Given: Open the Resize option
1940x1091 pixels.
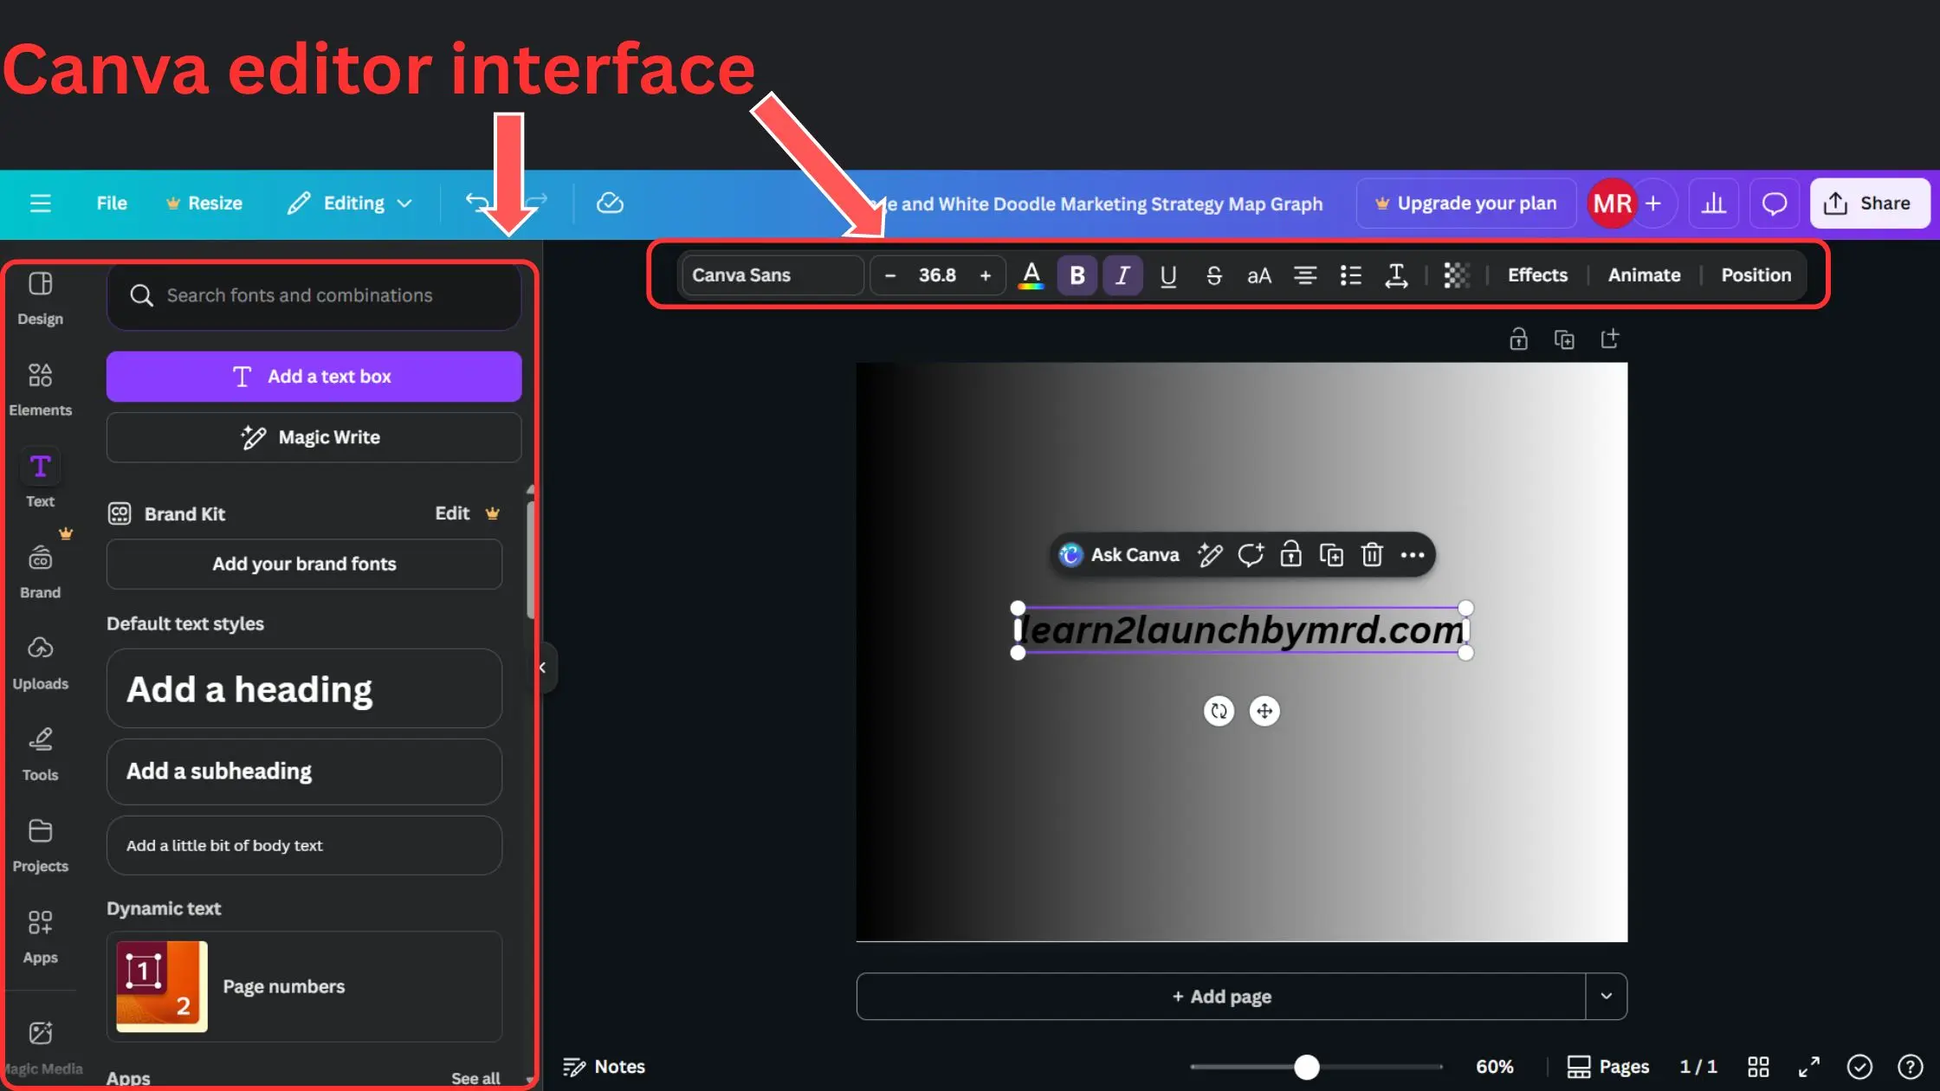Looking at the screenshot, I should coord(204,203).
